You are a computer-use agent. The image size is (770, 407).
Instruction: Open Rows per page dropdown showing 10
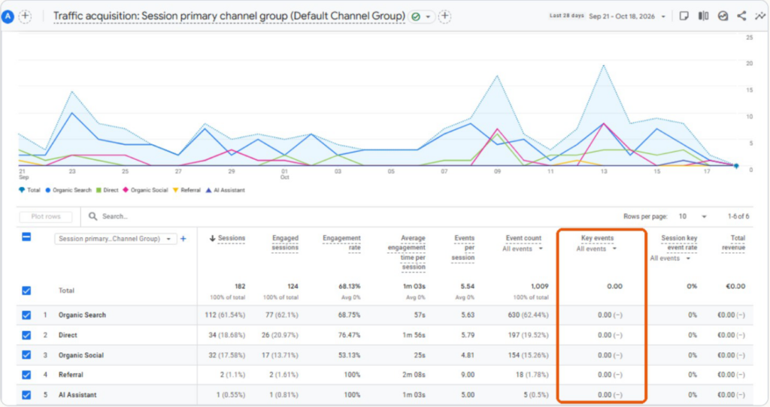tap(693, 216)
